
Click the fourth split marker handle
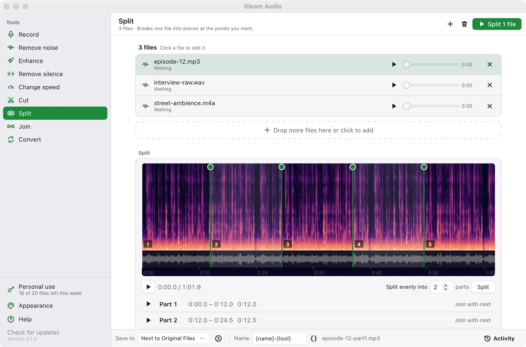(424, 167)
